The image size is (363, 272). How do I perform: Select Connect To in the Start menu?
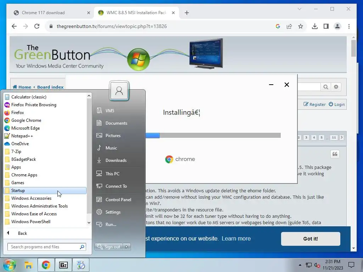click(118, 186)
